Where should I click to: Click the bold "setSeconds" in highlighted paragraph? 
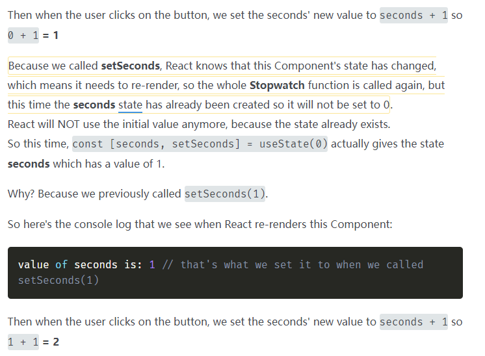point(131,66)
